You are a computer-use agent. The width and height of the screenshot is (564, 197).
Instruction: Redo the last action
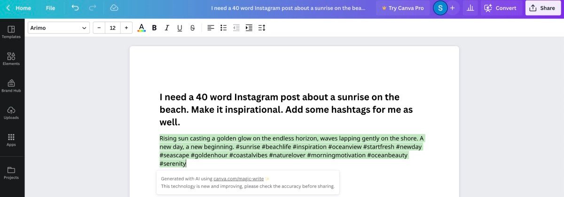tap(93, 8)
